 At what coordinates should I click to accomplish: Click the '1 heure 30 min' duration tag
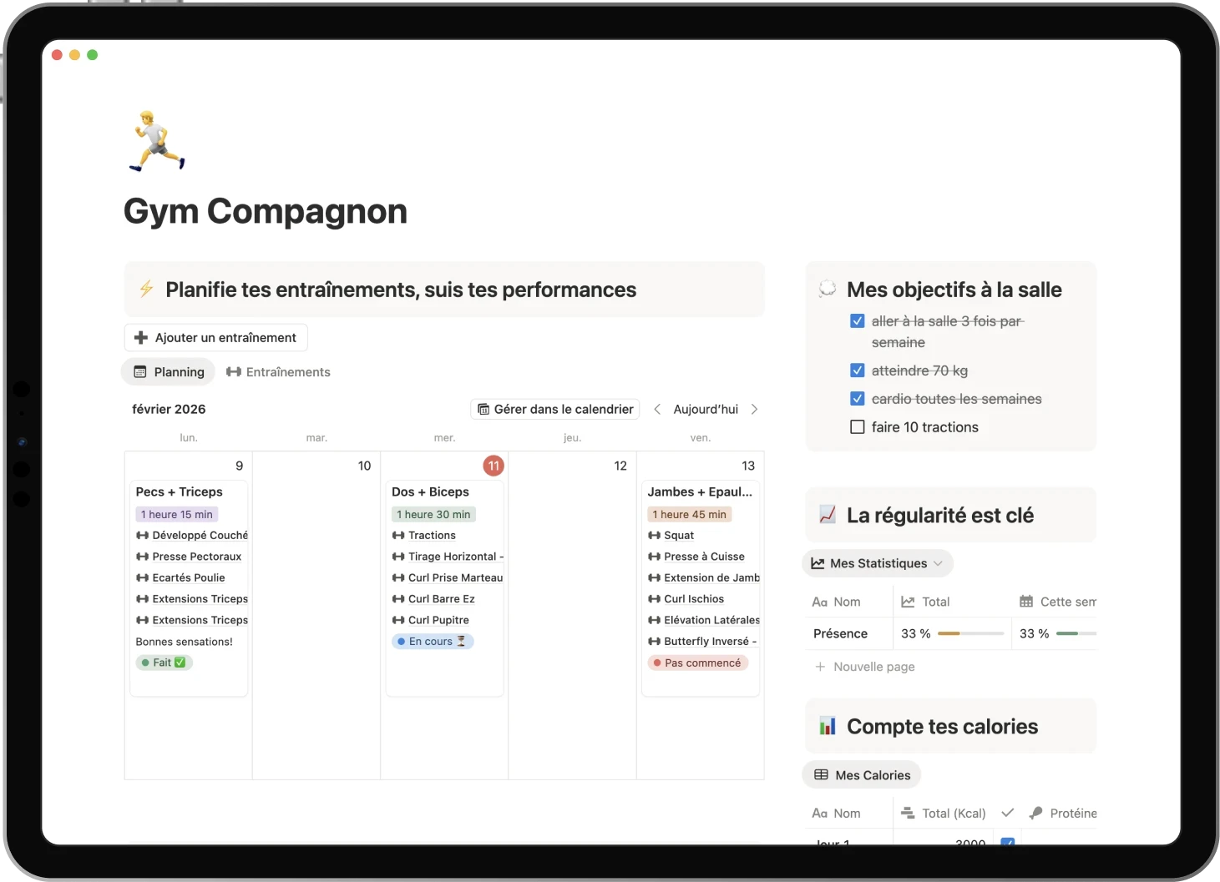tap(433, 515)
